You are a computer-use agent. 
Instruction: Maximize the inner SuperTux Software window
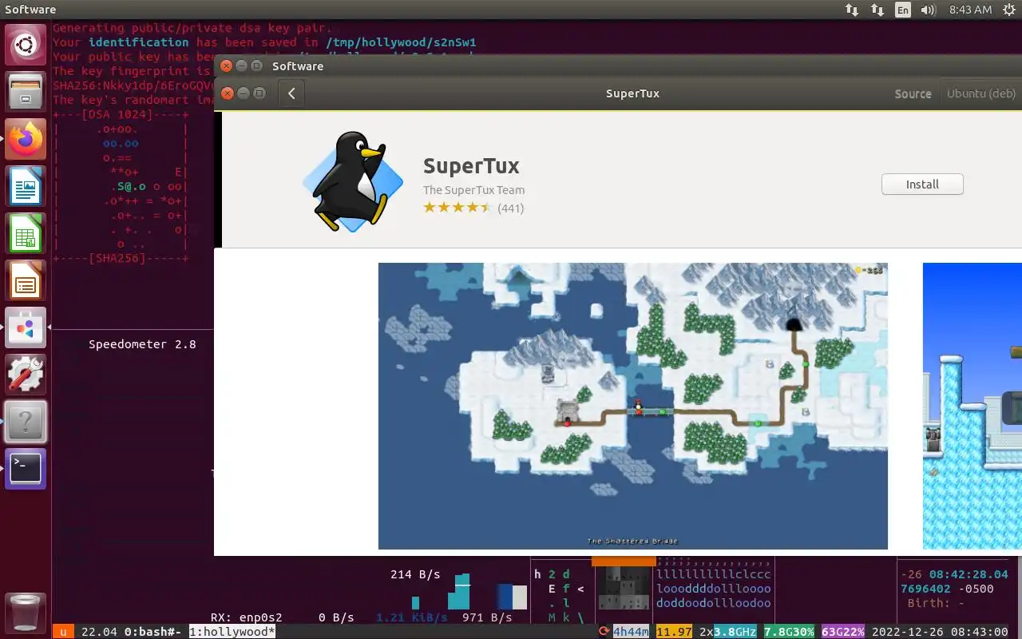click(259, 93)
